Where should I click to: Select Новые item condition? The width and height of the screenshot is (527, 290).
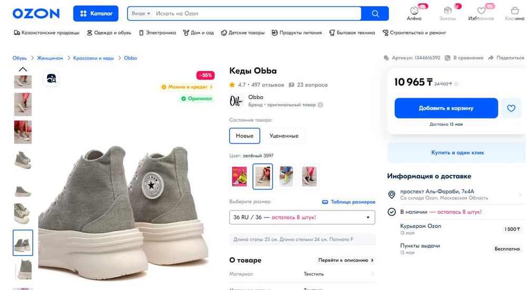[245, 136]
